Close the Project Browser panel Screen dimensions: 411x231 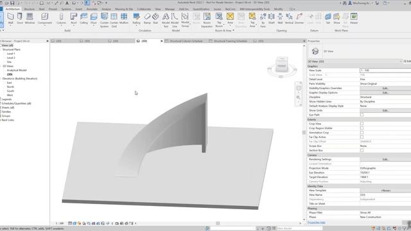(x=48, y=41)
